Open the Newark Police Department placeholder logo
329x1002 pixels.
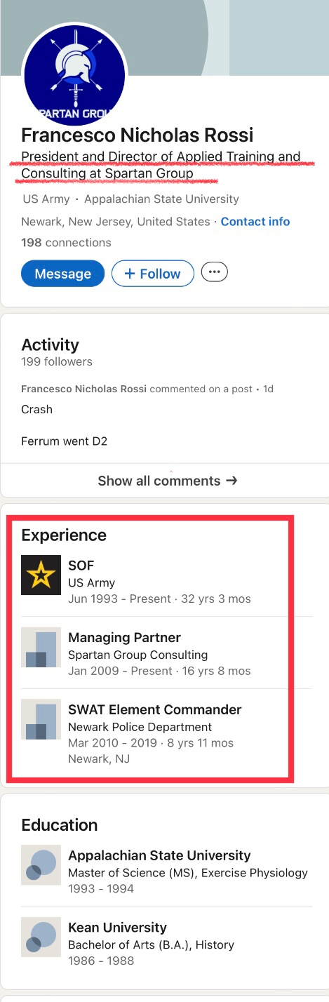[x=41, y=719]
